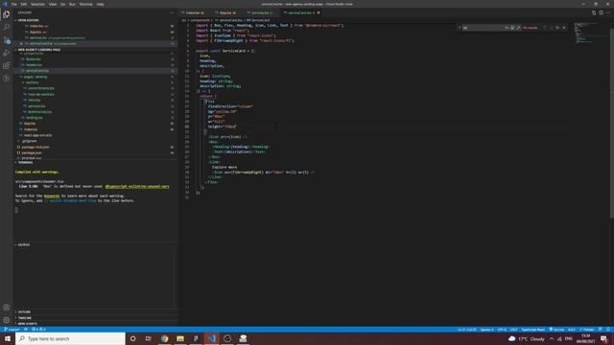Open the Help menu
Image resolution: width=614 pixels, height=345 pixels.
100,4
